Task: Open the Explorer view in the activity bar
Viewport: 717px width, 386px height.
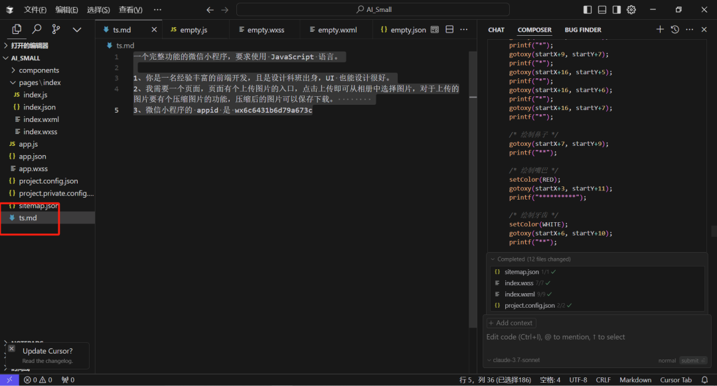Action: tap(17, 29)
